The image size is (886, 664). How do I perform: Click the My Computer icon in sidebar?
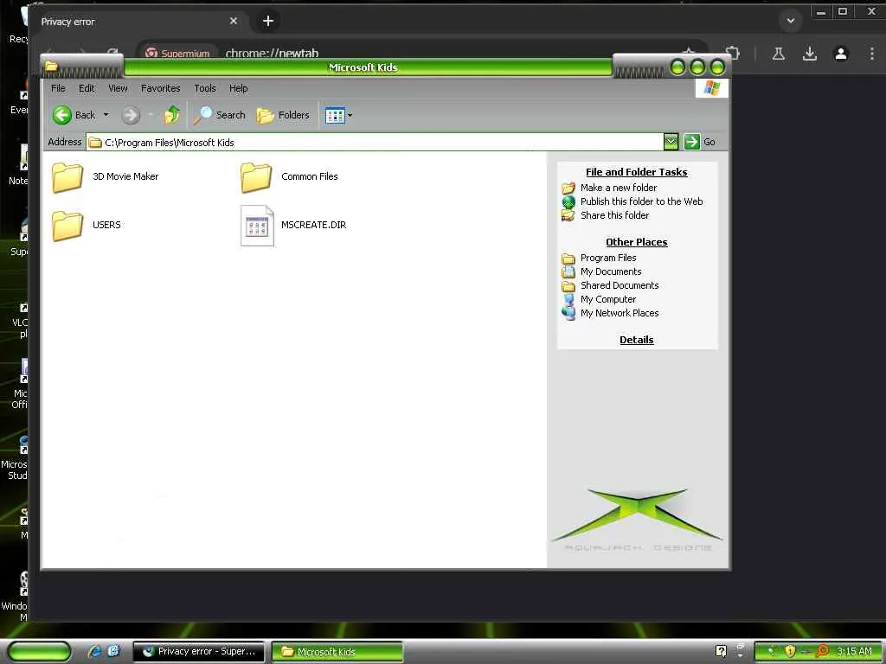(x=568, y=300)
